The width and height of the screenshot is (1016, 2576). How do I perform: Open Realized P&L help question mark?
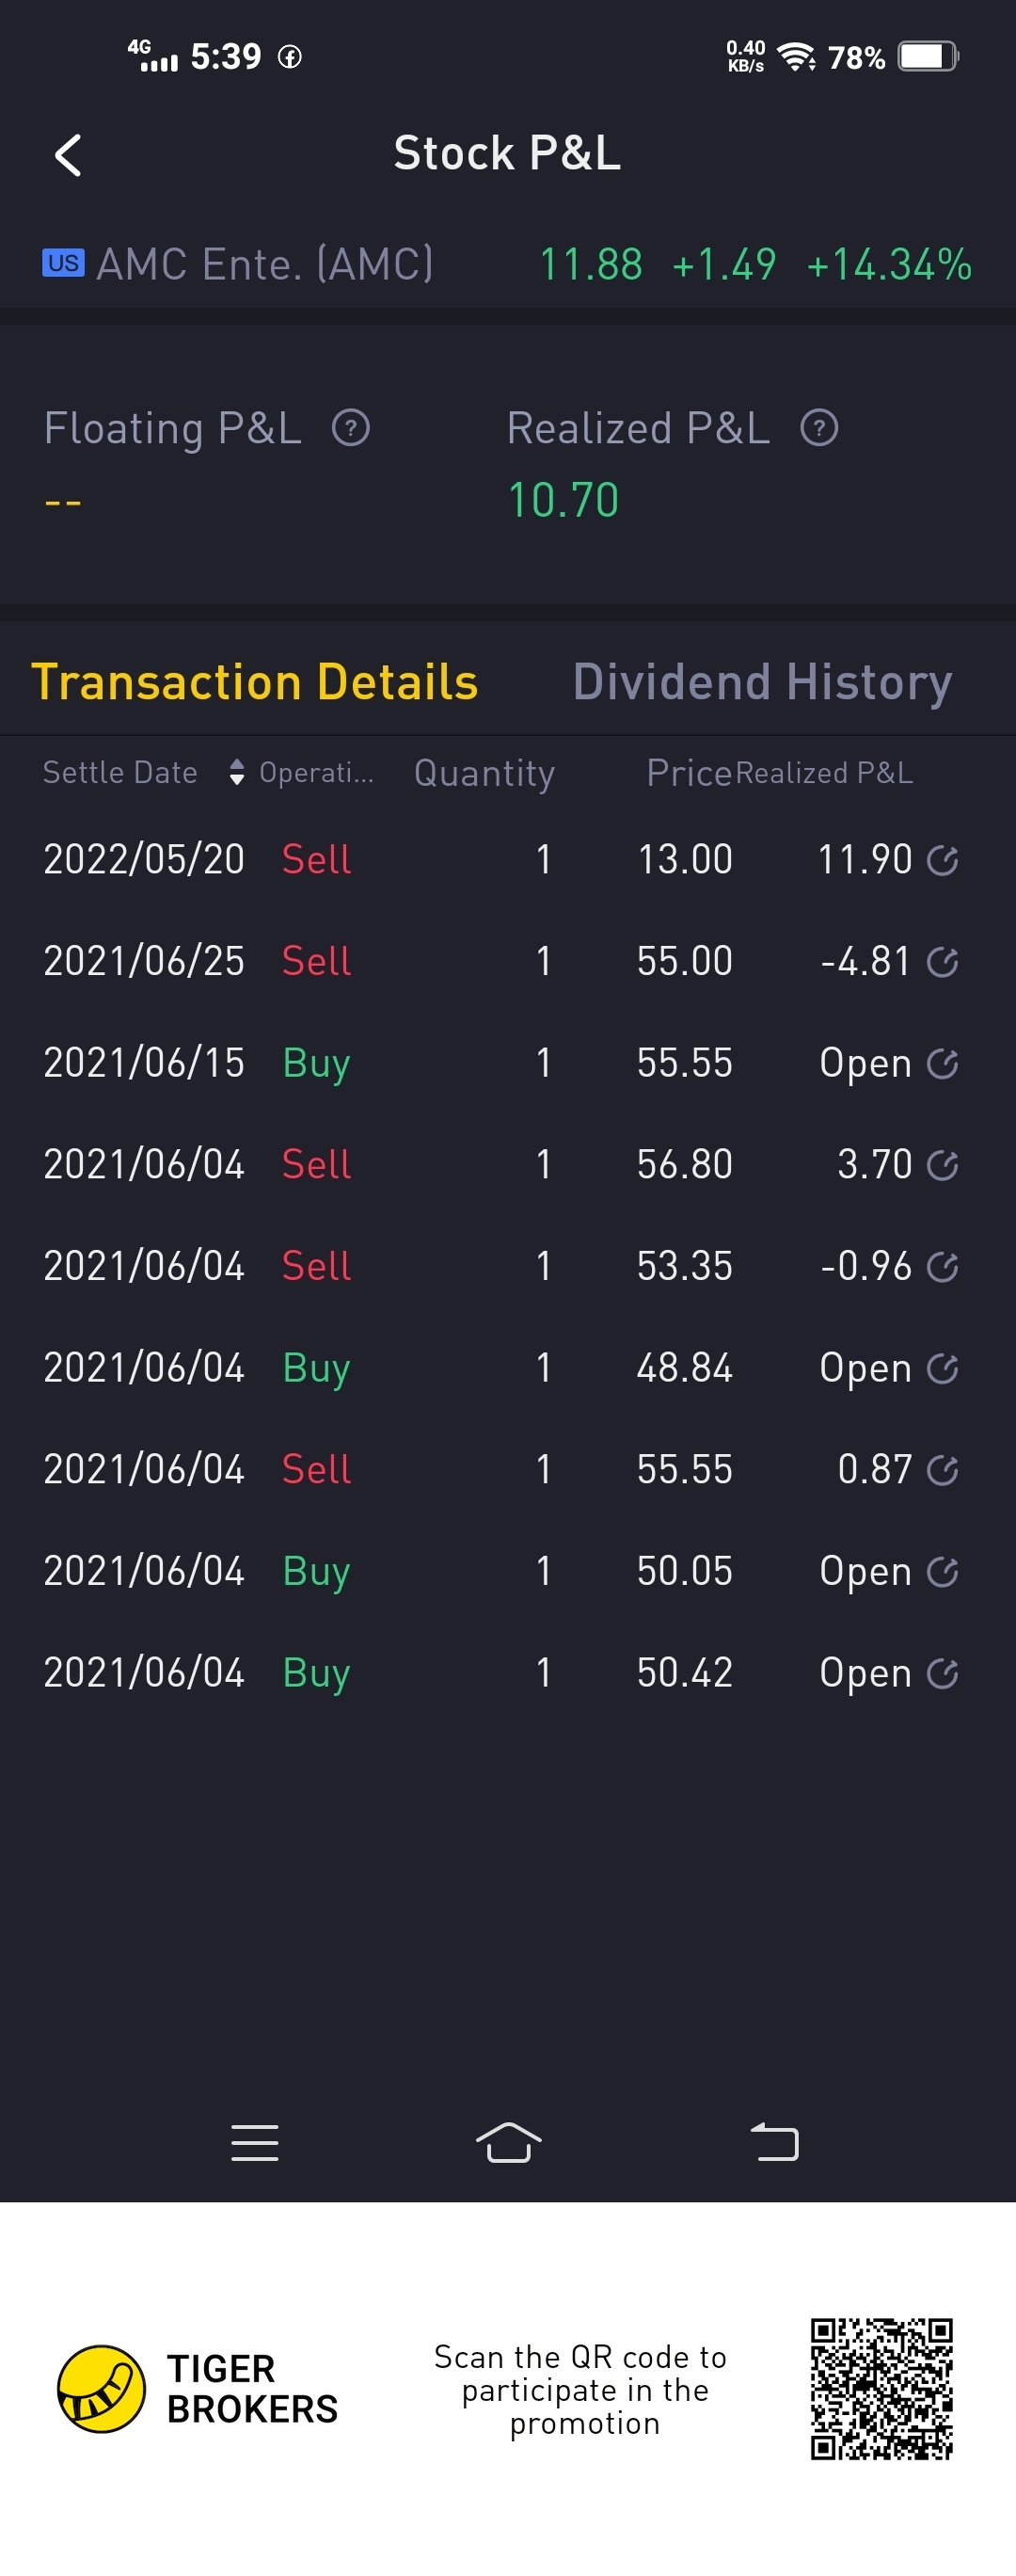(818, 428)
